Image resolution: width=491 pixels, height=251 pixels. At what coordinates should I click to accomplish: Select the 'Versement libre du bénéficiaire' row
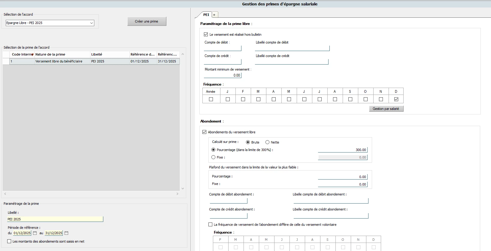pyautogui.click(x=59, y=61)
